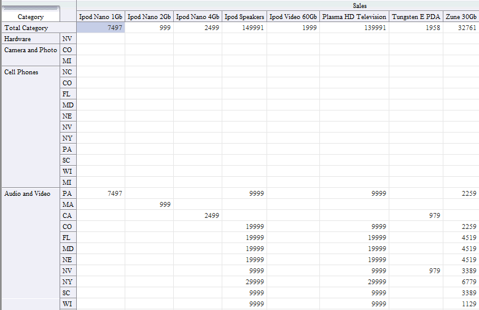The height and width of the screenshot is (310, 479).
Task: Click the 9999 Plasma cell in CO row
Action: click(354, 227)
